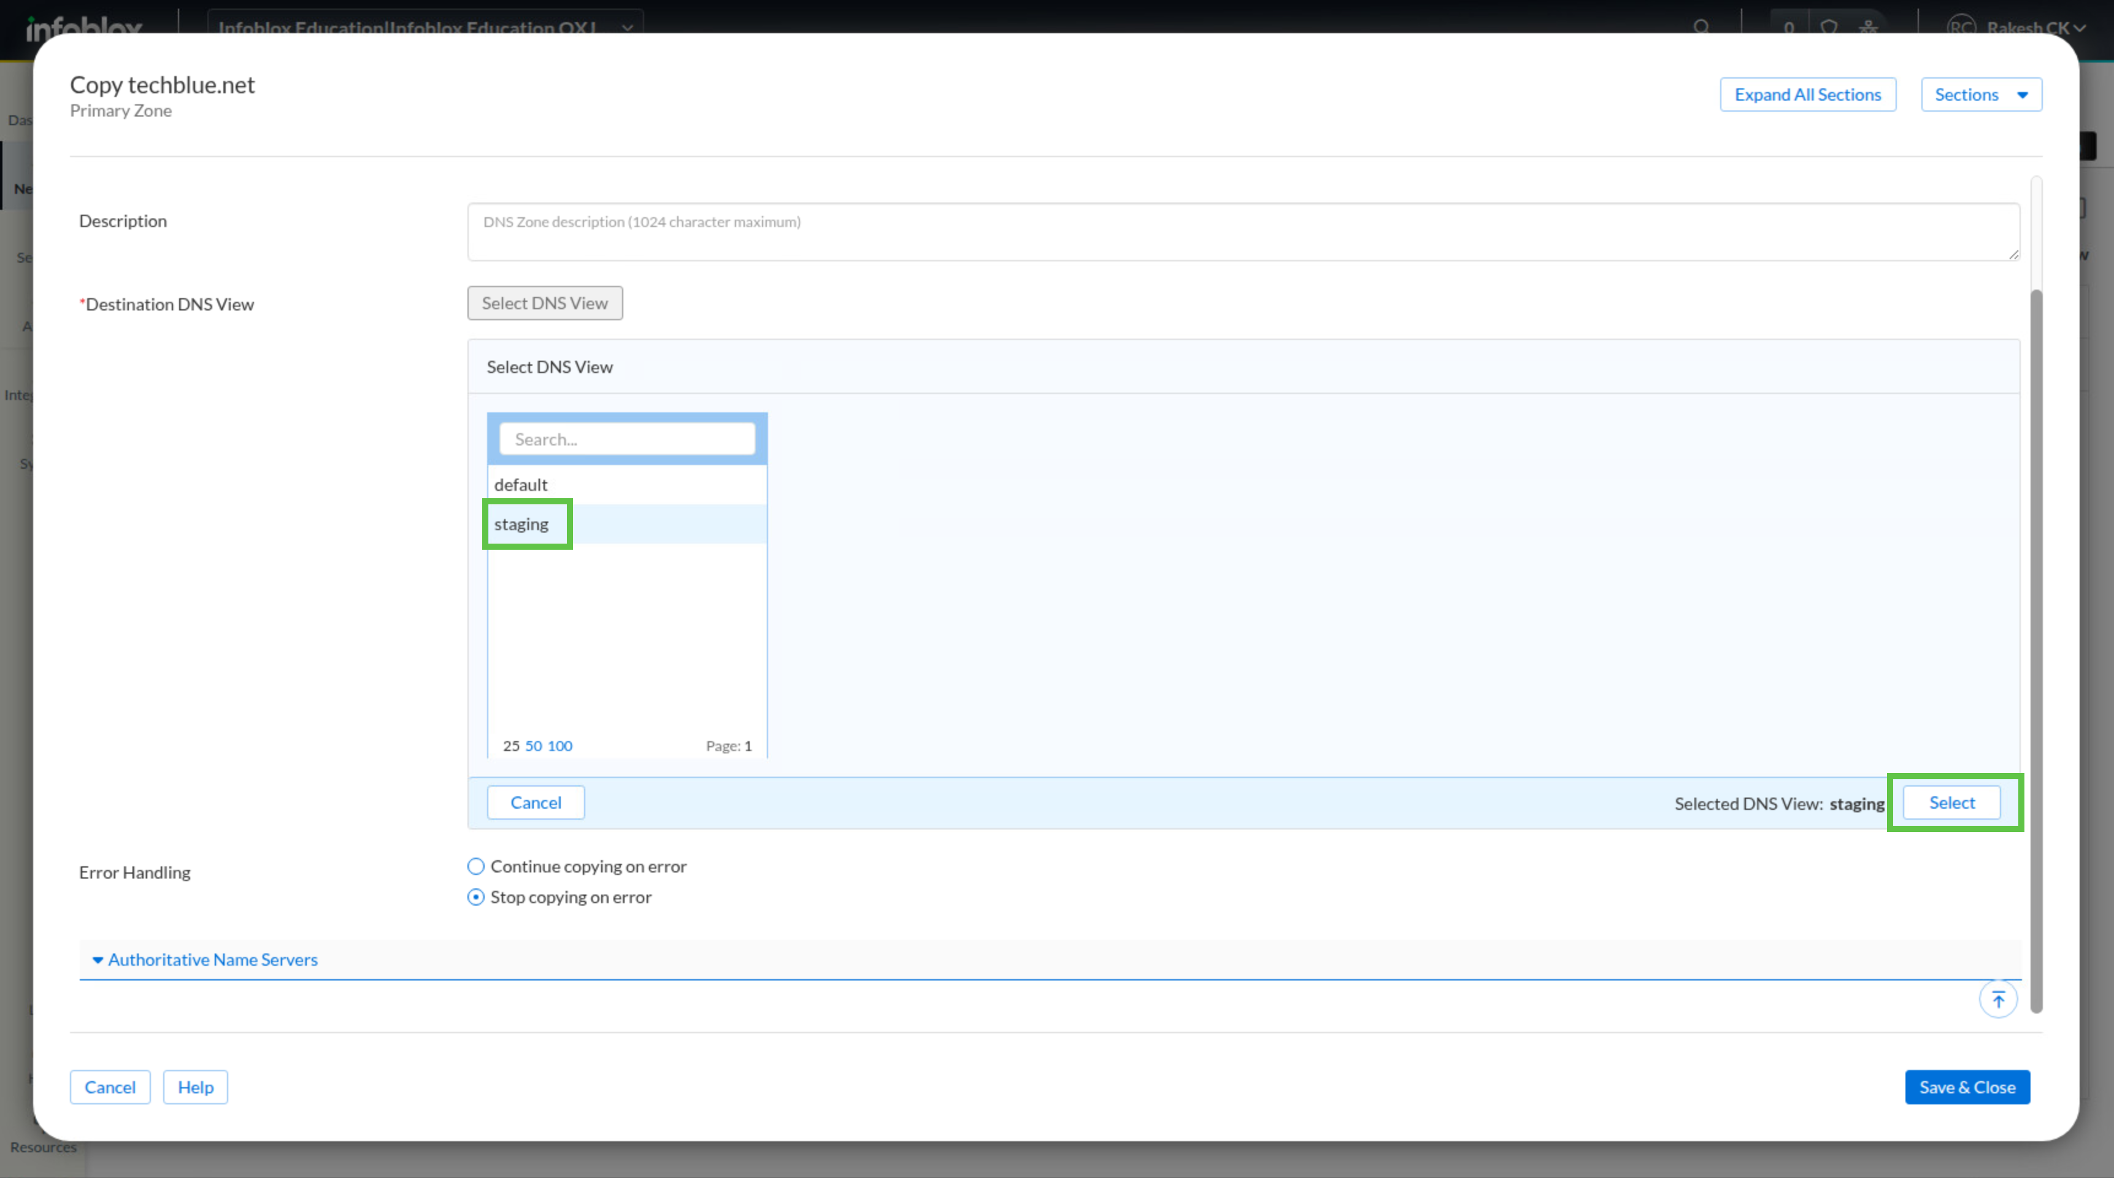Choose 'default' DNS view in list

(x=627, y=484)
